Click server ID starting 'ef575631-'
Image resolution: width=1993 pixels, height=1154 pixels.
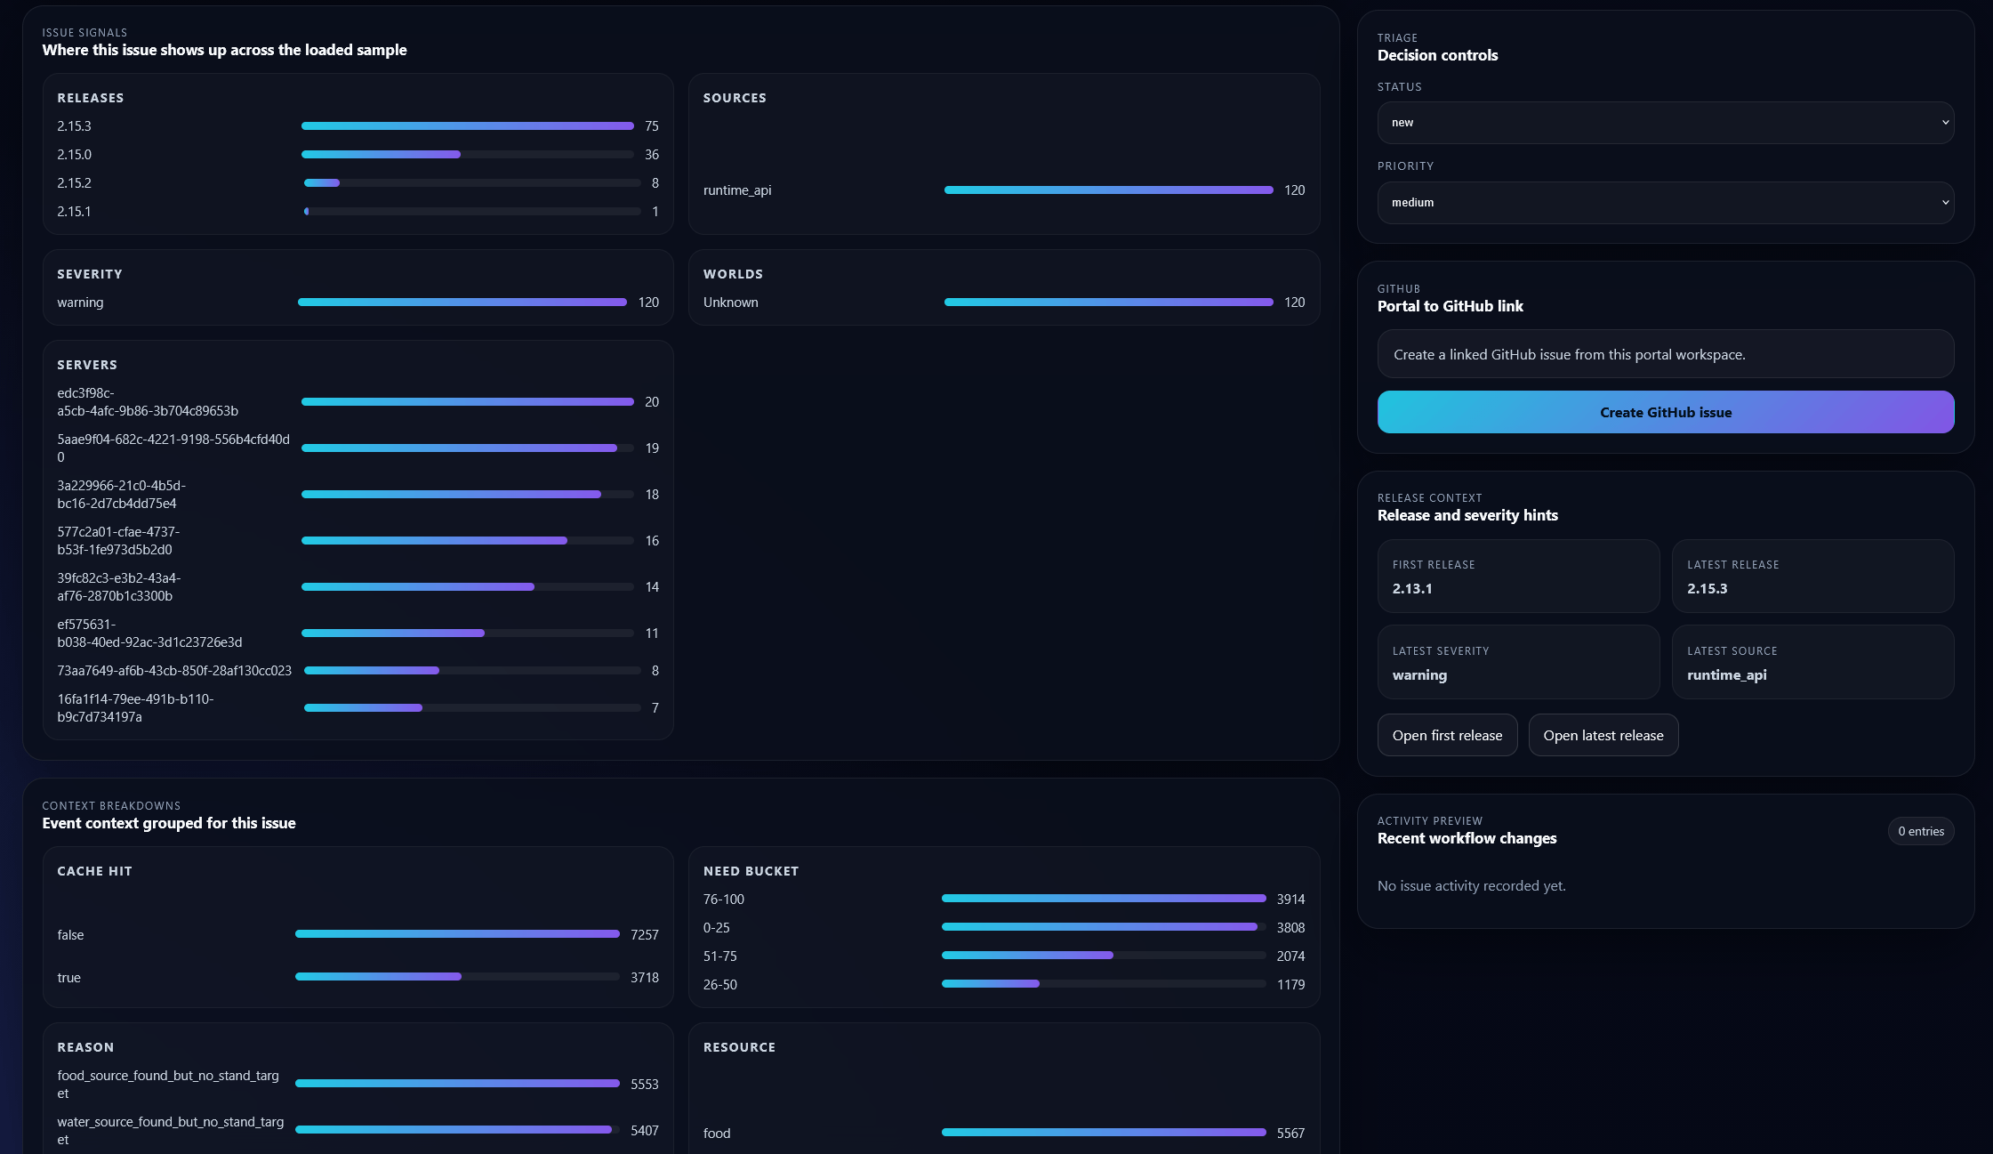pos(149,633)
